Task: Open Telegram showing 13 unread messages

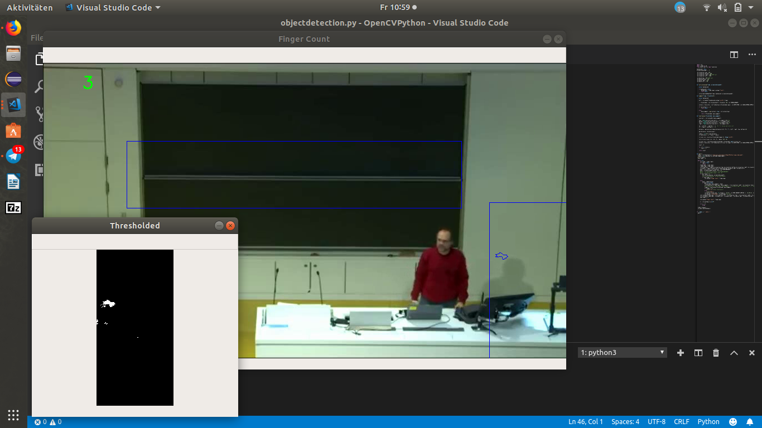Action: pos(13,157)
